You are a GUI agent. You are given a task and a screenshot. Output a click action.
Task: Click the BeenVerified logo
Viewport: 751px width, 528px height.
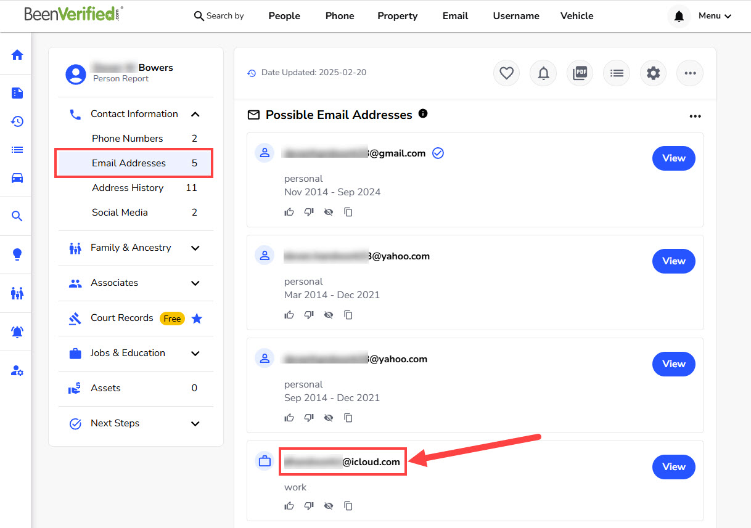(73, 14)
